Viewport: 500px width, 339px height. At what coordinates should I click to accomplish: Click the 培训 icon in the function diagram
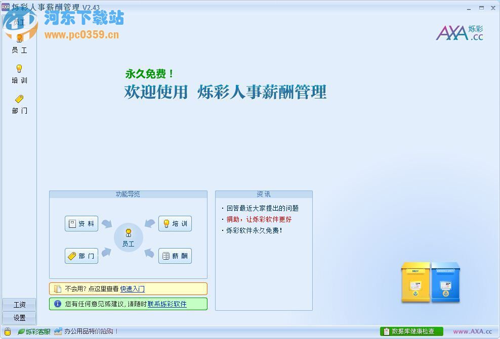point(175,224)
